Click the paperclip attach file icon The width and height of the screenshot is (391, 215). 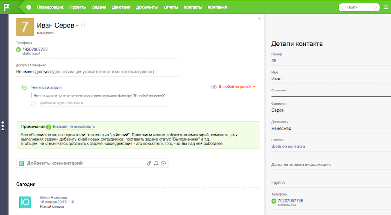point(149,163)
